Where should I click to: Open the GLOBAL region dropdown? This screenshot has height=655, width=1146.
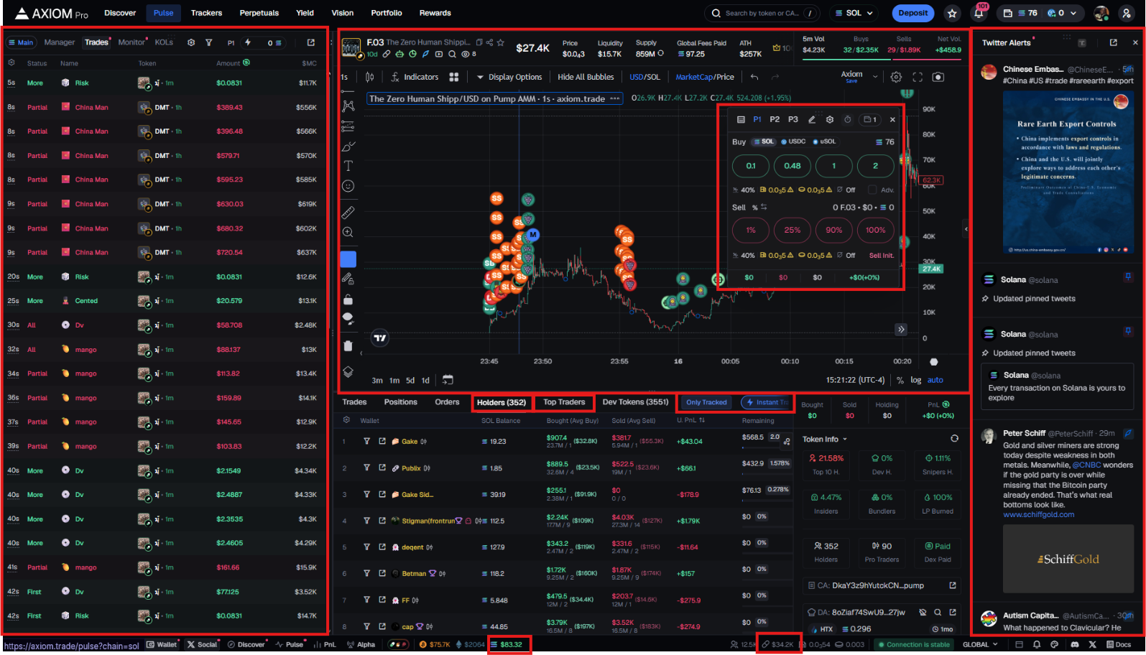point(980,645)
